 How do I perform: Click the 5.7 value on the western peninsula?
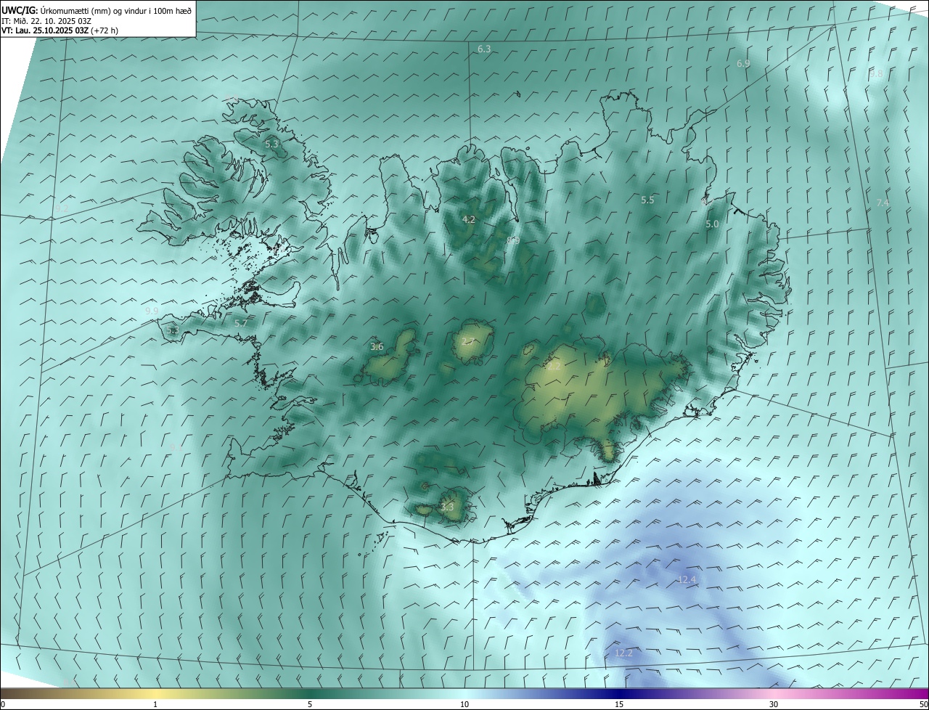coord(240,323)
